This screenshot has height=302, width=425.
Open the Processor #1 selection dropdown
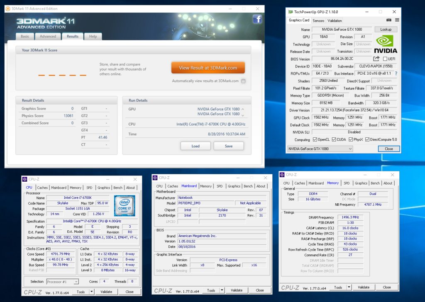click(63, 282)
